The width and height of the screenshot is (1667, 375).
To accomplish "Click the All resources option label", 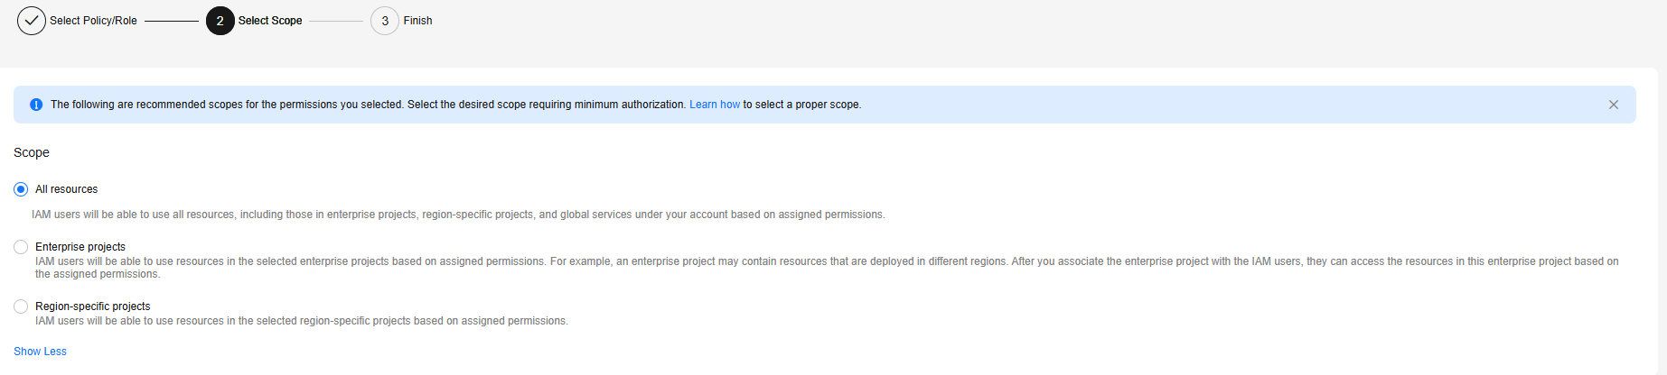I will point(66,189).
